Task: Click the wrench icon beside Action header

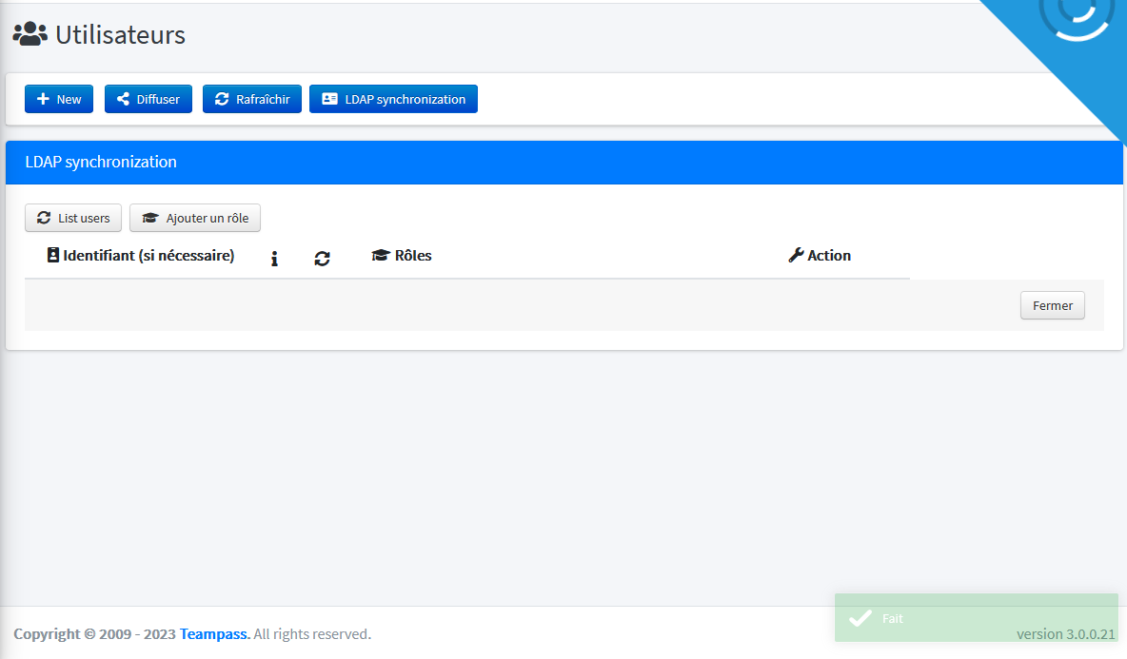Action: click(x=796, y=254)
